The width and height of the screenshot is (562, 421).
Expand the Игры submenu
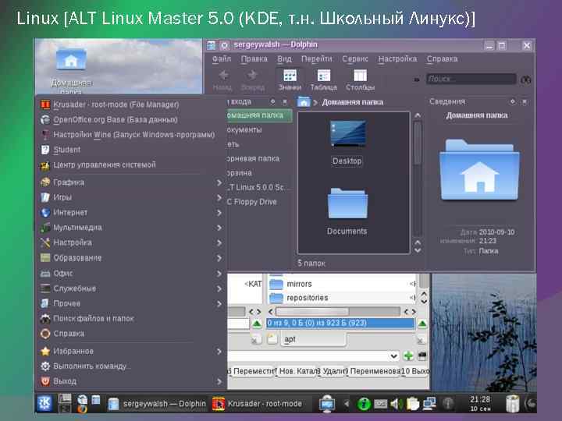pos(131,197)
